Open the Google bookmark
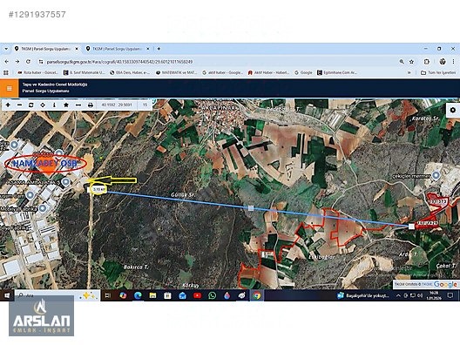The height and width of the screenshot is (345, 460). click(303, 72)
